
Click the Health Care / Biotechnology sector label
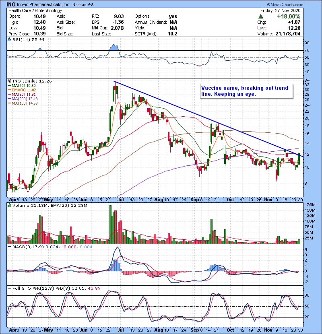click(x=35, y=10)
